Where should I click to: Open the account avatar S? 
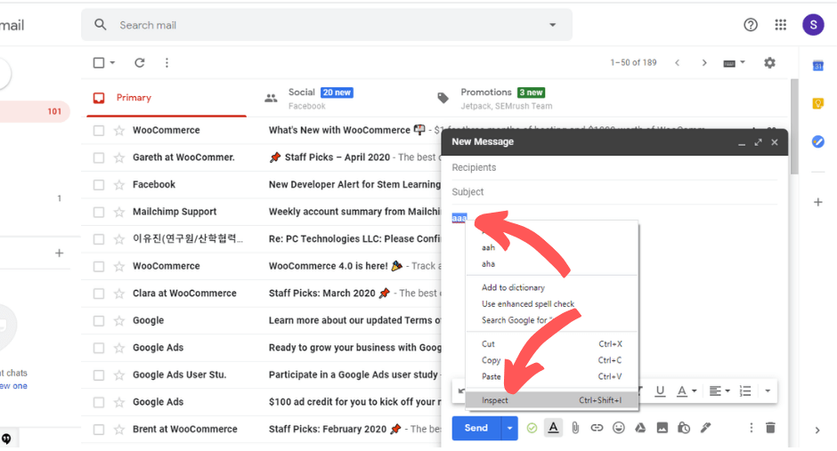[x=813, y=25]
